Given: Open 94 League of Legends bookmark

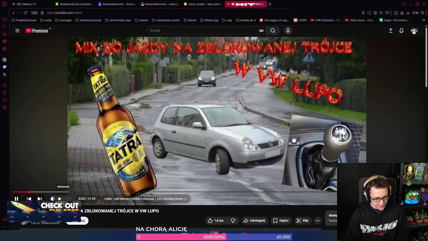Looking at the screenshot, I should (x=274, y=20).
